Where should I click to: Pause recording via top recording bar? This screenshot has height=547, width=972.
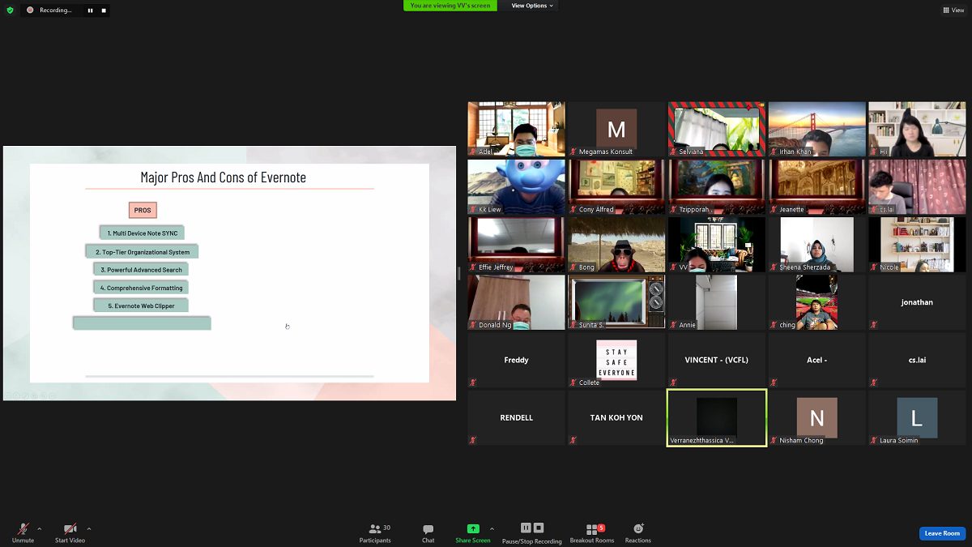tap(90, 11)
